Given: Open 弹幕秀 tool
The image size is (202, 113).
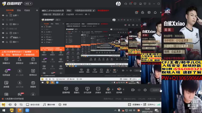Looking at the screenshot, I should tap(33, 84).
